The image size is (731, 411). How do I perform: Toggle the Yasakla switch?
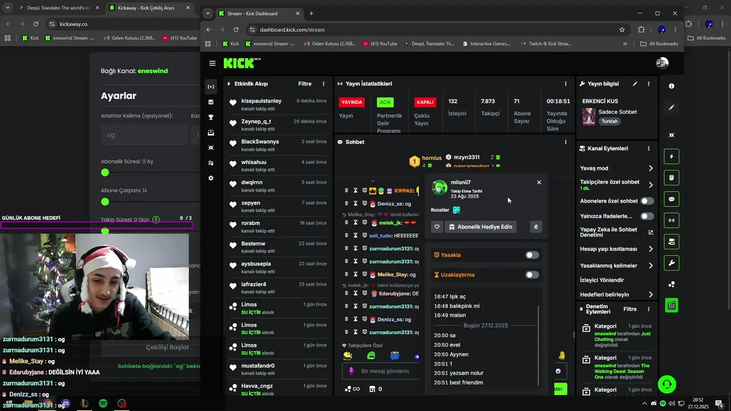532,255
